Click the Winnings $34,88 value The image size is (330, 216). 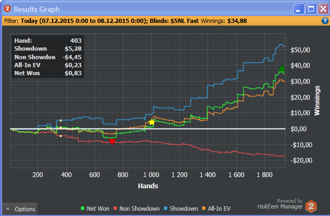tap(237, 21)
